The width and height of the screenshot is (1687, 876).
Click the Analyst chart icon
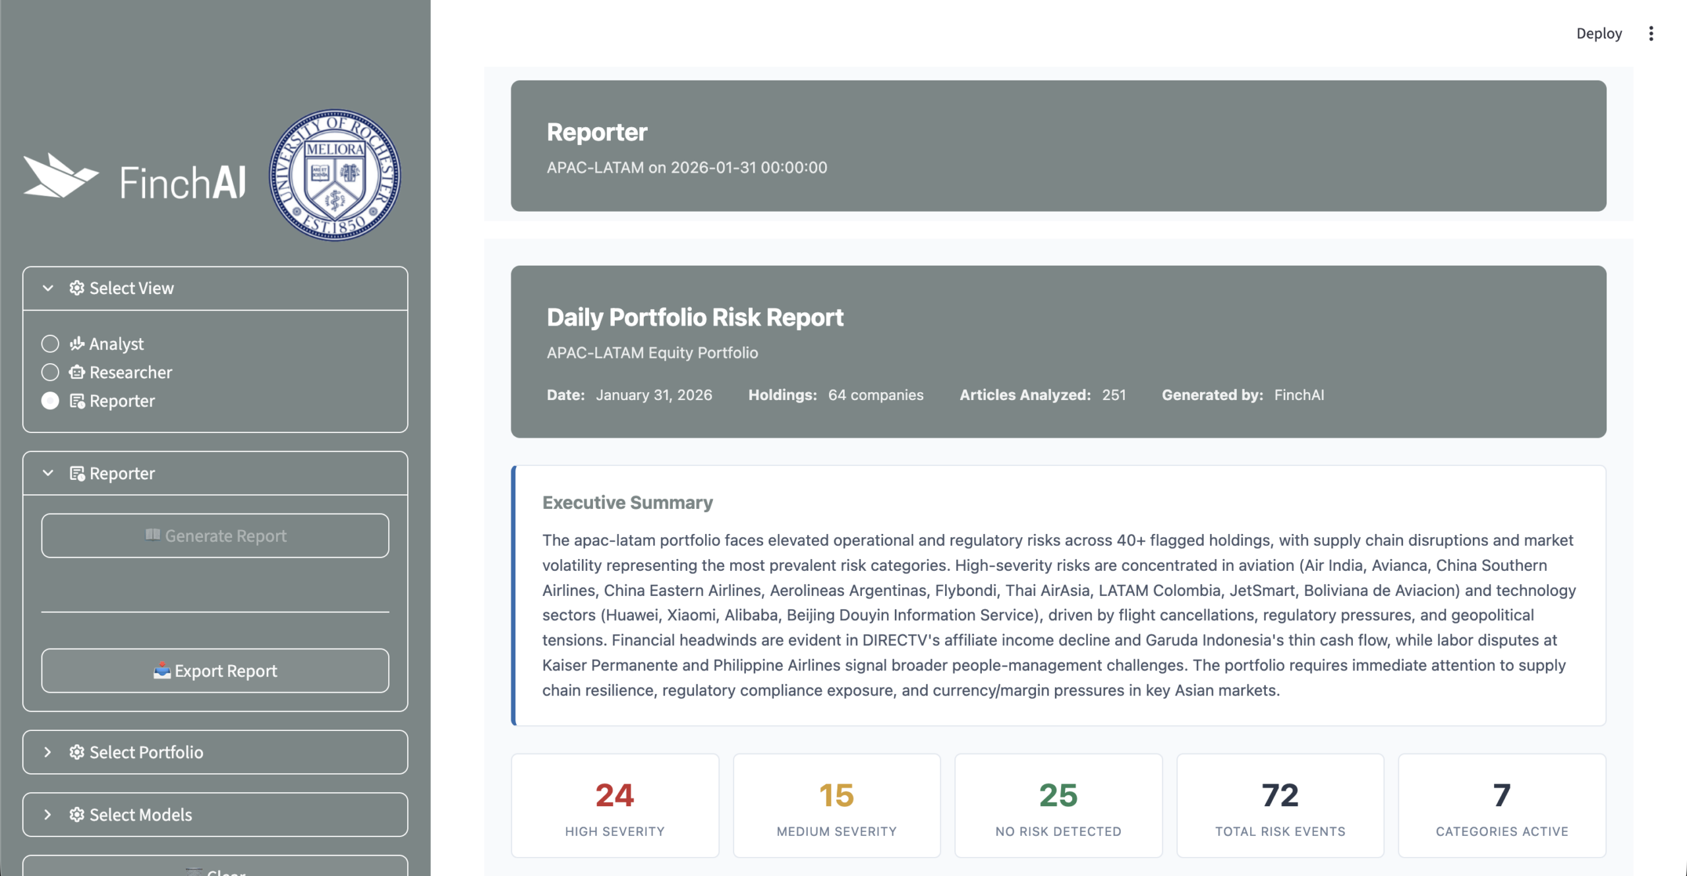(x=77, y=343)
